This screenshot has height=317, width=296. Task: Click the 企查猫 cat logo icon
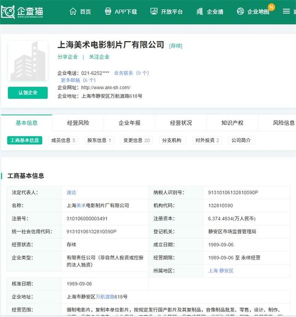(x=8, y=12)
